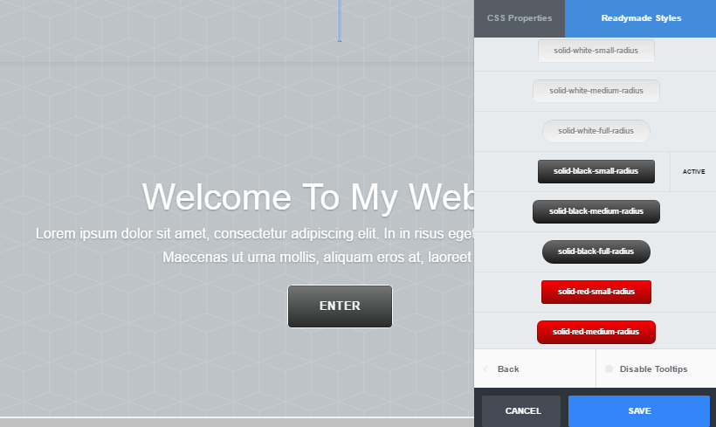The width and height of the screenshot is (716, 427).
Task: Select the Lorem ipsum paragraph text
Action: click(255, 234)
